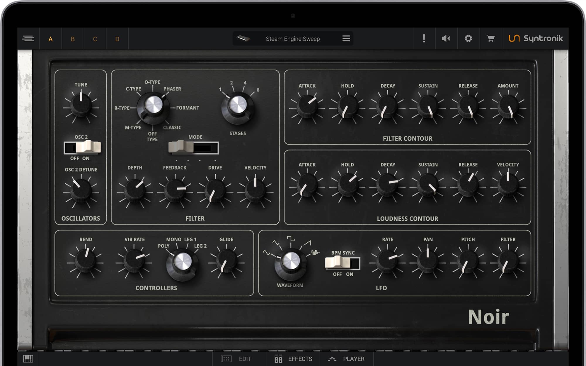Click the Loudness Contour DECAY knob
Image resolution: width=586 pixels, height=366 pixels.
(387, 185)
